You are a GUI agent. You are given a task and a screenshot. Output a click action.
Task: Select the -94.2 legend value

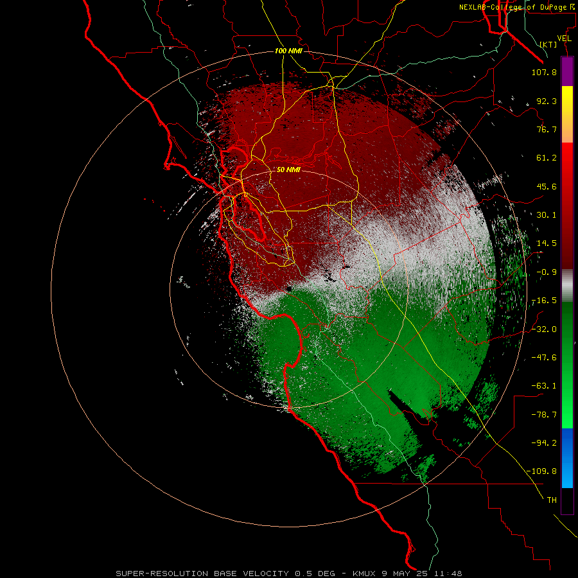[x=544, y=443]
